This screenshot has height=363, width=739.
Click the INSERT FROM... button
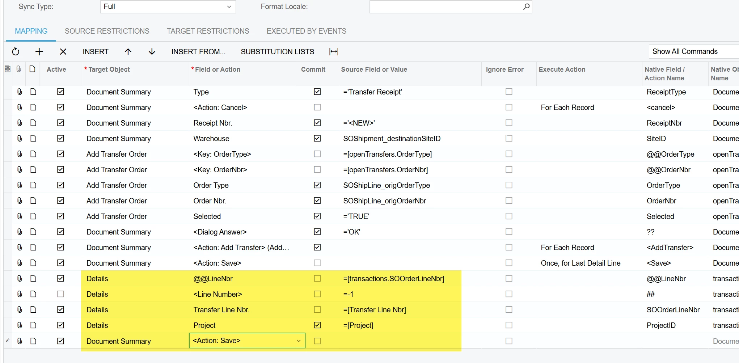(x=198, y=52)
